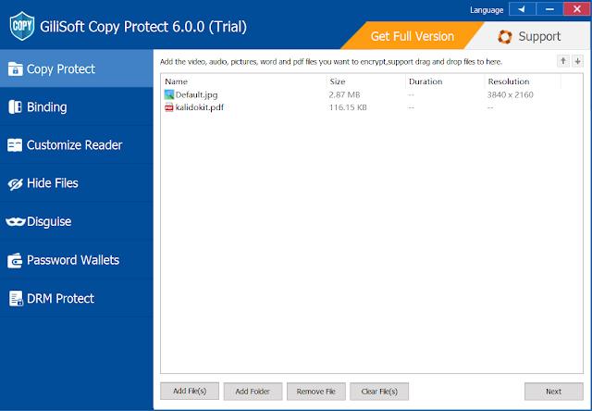Click the Disguise mask icon
The height and width of the screenshot is (411, 592).
[x=16, y=222]
